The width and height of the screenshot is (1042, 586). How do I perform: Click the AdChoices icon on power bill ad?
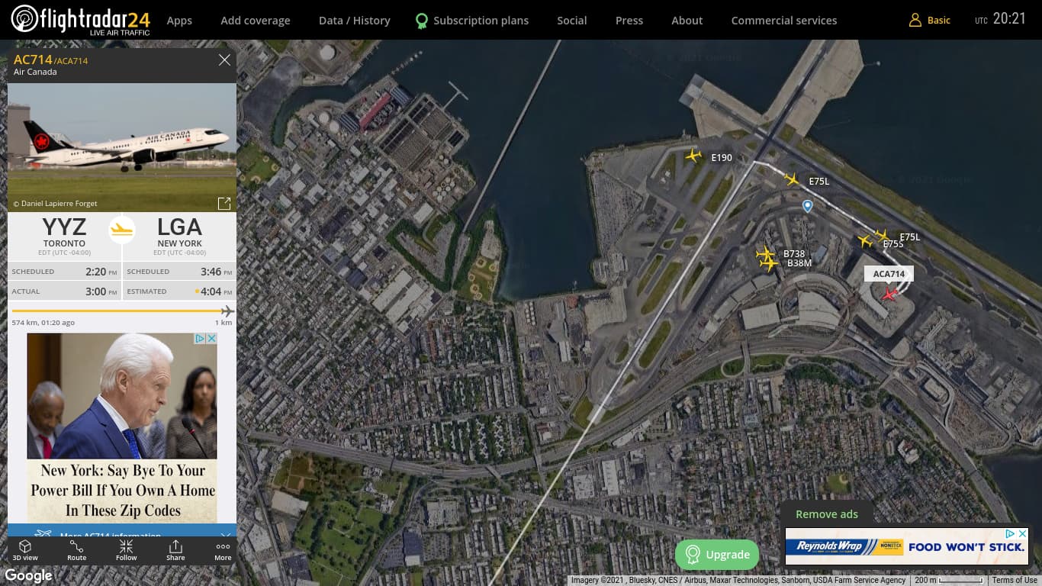pos(200,338)
